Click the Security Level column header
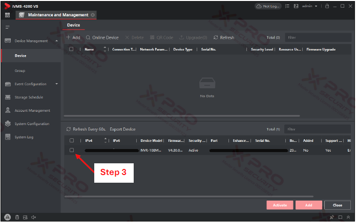 click(x=262, y=50)
